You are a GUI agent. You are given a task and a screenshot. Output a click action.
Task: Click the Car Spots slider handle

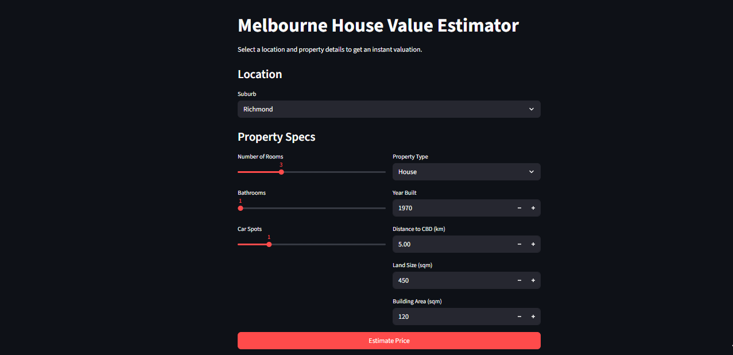point(269,244)
